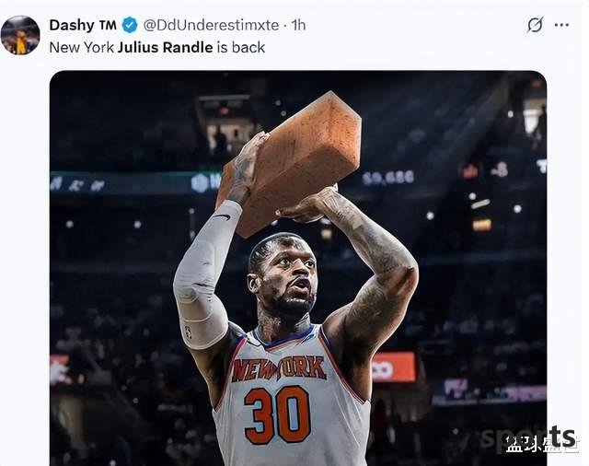Click the NBA logo on white sleeve

coord(188,332)
